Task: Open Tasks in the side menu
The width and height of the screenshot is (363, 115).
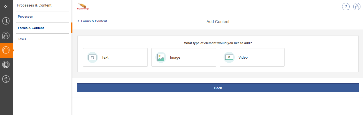Action: 22,39
